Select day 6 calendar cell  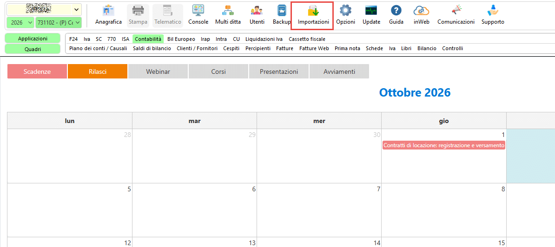(x=194, y=210)
